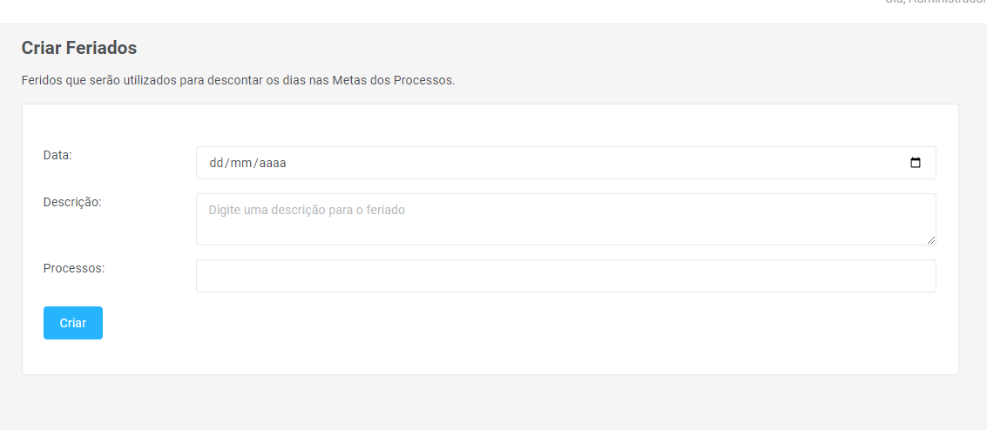987x430 pixels.
Task: Open the calendar picker icon in Data field
Action: [x=915, y=163]
